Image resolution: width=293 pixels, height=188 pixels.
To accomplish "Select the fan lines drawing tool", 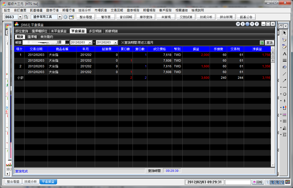I will pos(285,128).
